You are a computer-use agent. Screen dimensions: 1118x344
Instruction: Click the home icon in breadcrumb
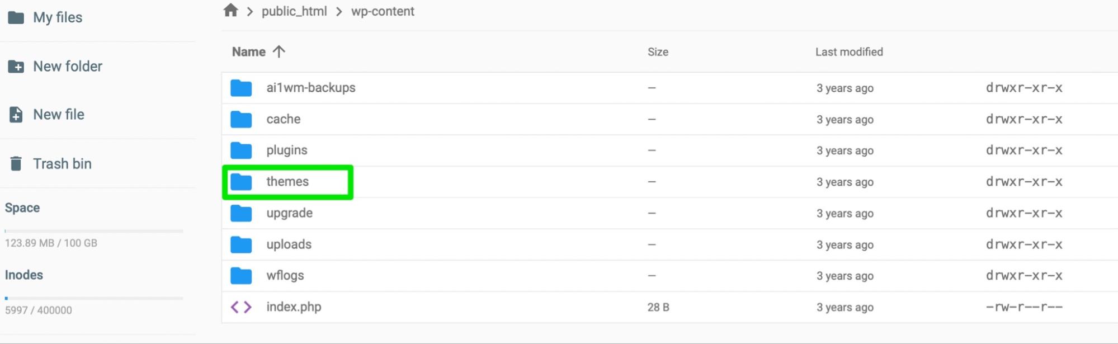pyautogui.click(x=230, y=11)
